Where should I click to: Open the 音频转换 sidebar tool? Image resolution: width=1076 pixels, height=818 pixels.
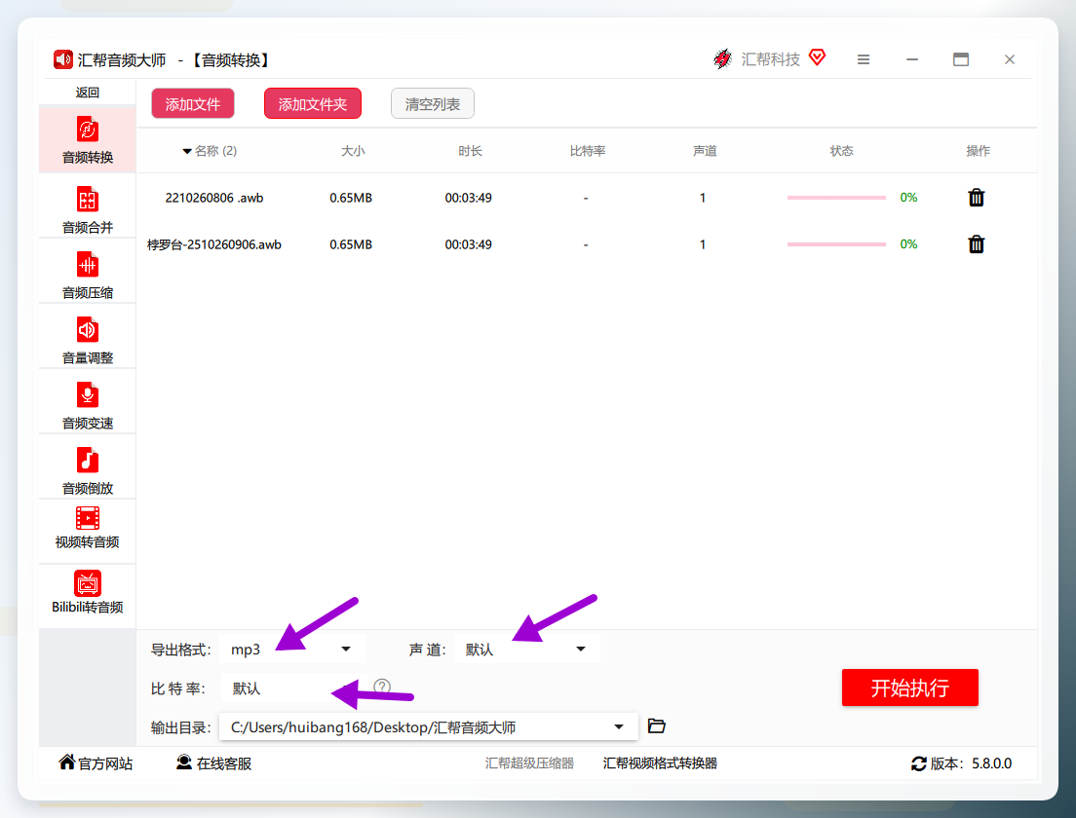click(x=87, y=139)
